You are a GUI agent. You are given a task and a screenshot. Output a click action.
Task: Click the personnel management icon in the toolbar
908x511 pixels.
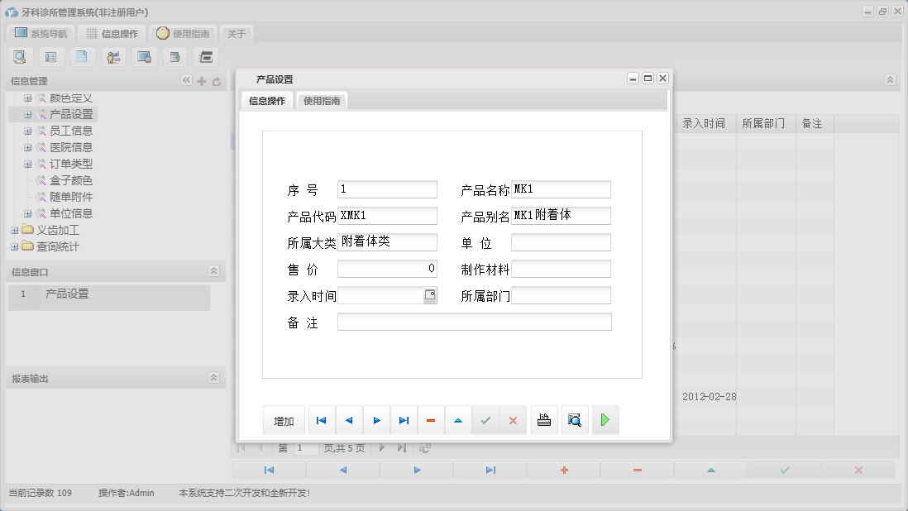pos(113,56)
